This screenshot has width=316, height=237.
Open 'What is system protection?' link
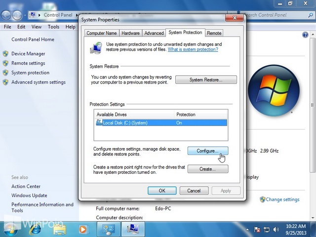193,49
